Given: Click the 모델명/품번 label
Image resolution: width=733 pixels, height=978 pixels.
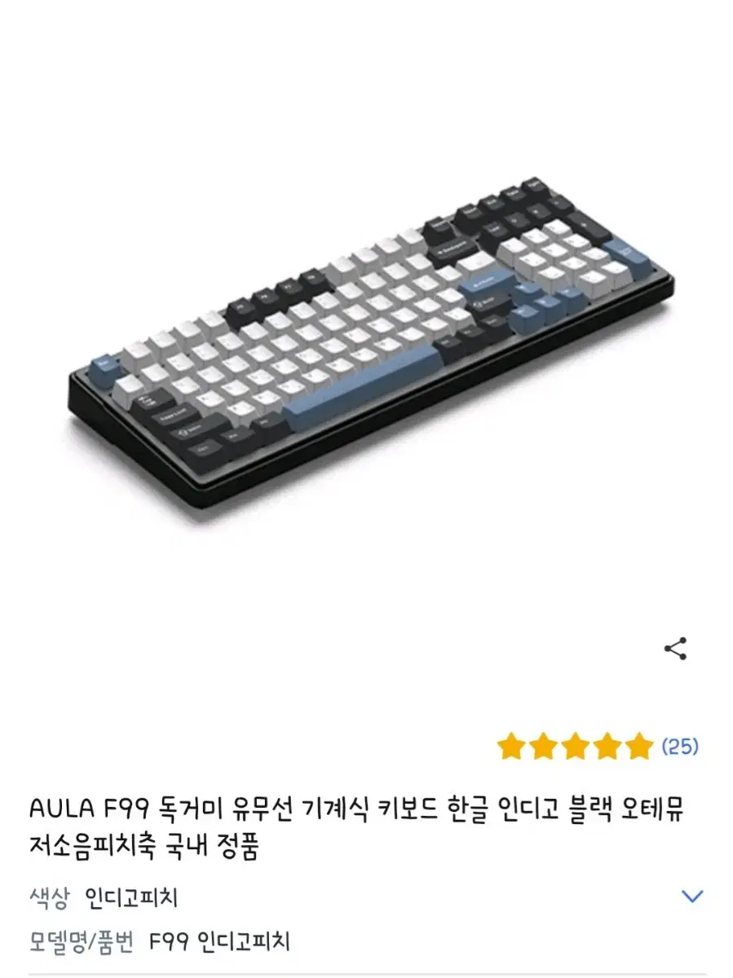Looking at the screenshot, I should point(81,942).
